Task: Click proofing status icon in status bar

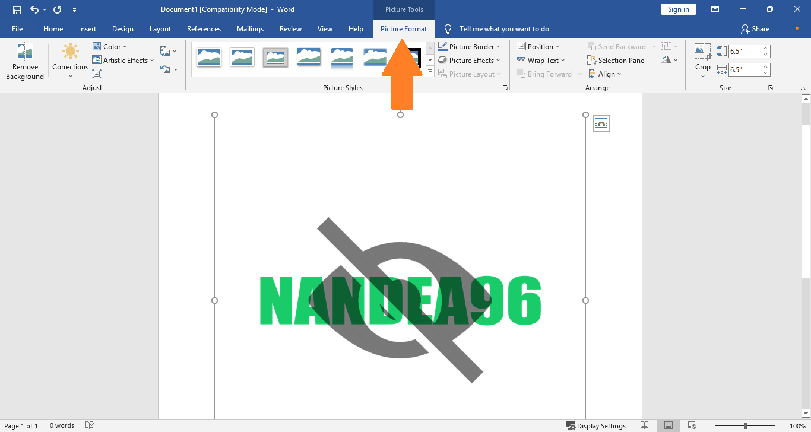Action: [x=90, y=425]
